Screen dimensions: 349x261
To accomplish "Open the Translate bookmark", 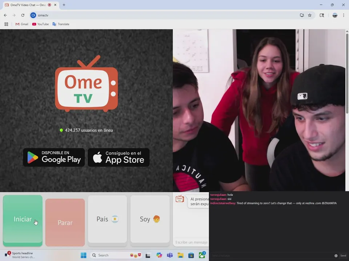I will 61,24.
